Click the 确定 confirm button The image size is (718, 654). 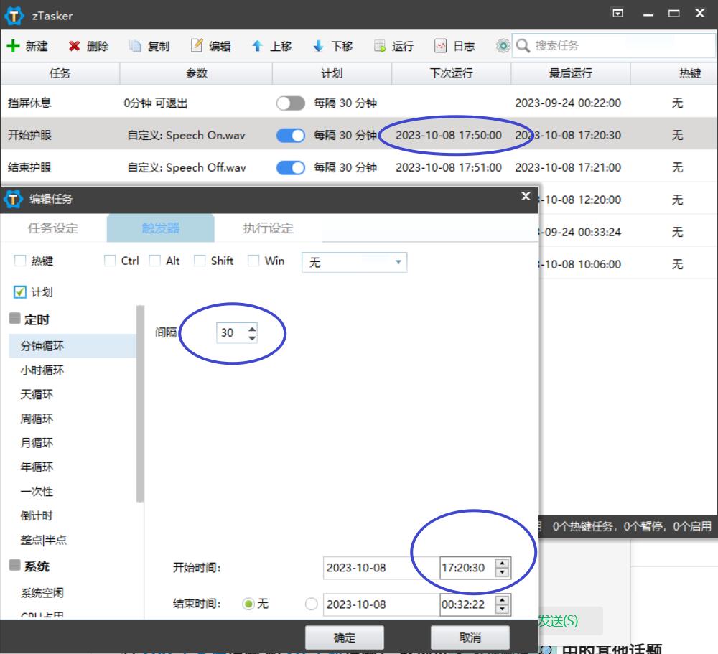[344, 637]
